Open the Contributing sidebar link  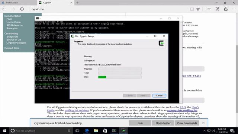click(11, 33)
